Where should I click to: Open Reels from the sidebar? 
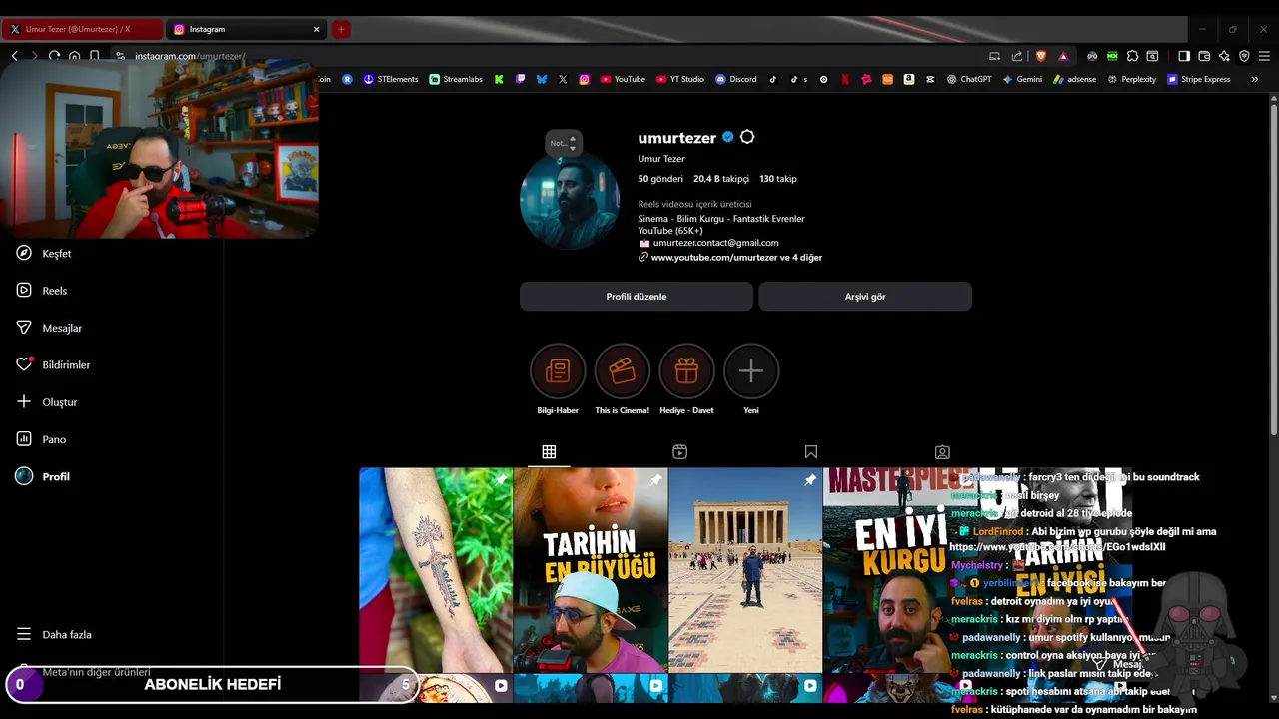tap(42, 291)
